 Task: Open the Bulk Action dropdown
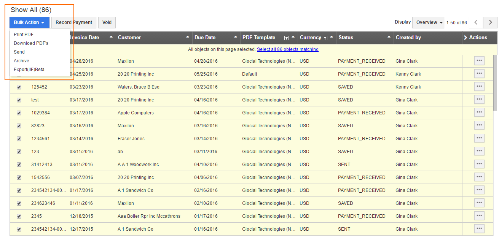pos(29,22)
